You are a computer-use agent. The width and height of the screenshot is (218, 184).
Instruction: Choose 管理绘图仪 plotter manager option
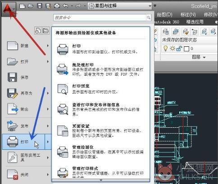point(100,152)
